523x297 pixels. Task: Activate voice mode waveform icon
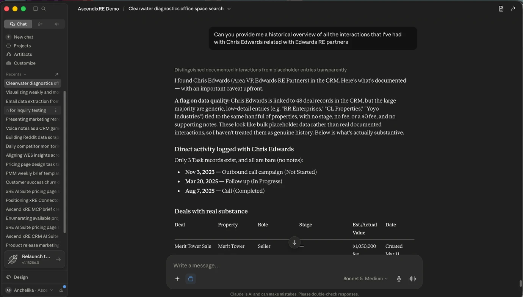coord(412,279)
